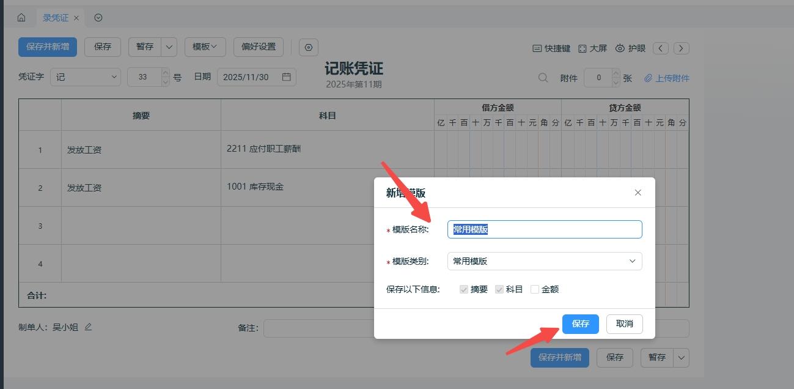
Task: Click the target icon next to 偏好设置
Action: click(x=309, y=47)
